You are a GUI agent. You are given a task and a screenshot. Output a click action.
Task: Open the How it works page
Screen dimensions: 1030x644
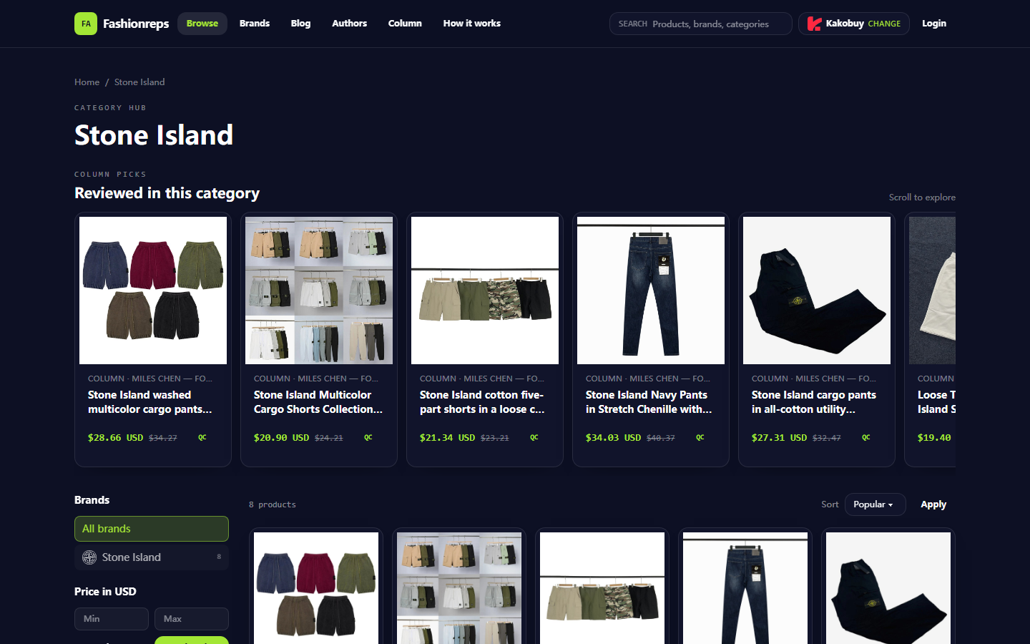click(x=472, y=24)
